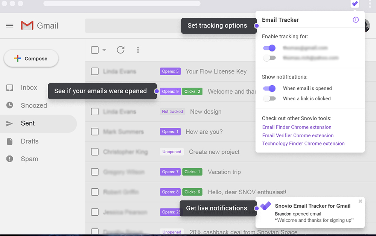Click the "Opens: 1" badge
376x236 pixels.
170,132
